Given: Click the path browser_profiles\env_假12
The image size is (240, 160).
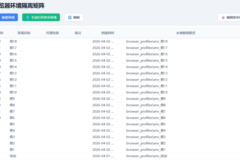Looking at the screenshot, I should click(x=147, y=79).
